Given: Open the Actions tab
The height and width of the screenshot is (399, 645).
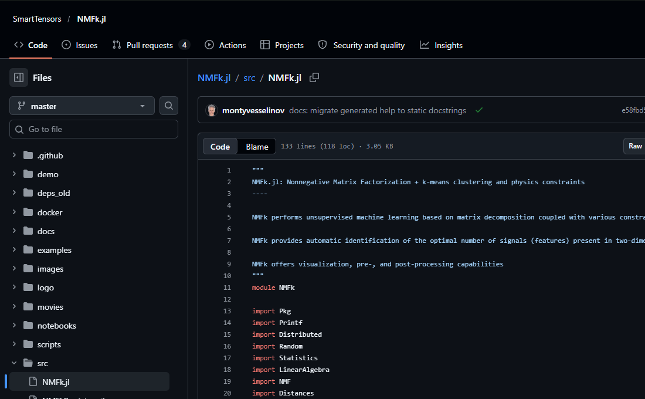Looking at the screenshot, I should point(225,45).
